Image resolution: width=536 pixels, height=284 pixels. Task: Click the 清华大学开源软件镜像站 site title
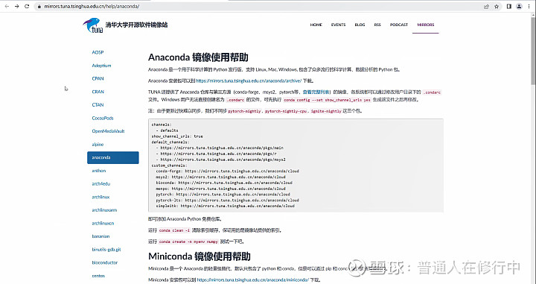coord(136,25)
